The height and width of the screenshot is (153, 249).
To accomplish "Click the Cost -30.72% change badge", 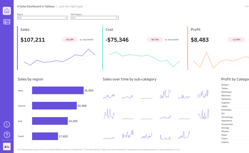I will 155,39.
